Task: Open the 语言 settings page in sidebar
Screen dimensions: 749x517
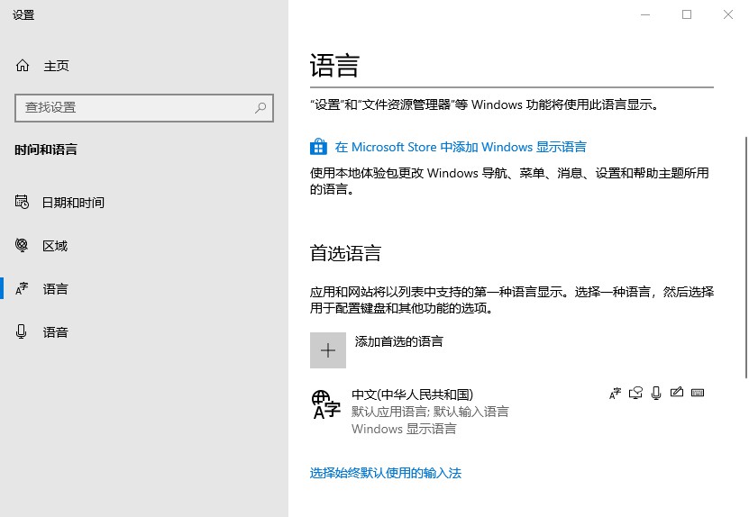Action: (x=55, y=289)
